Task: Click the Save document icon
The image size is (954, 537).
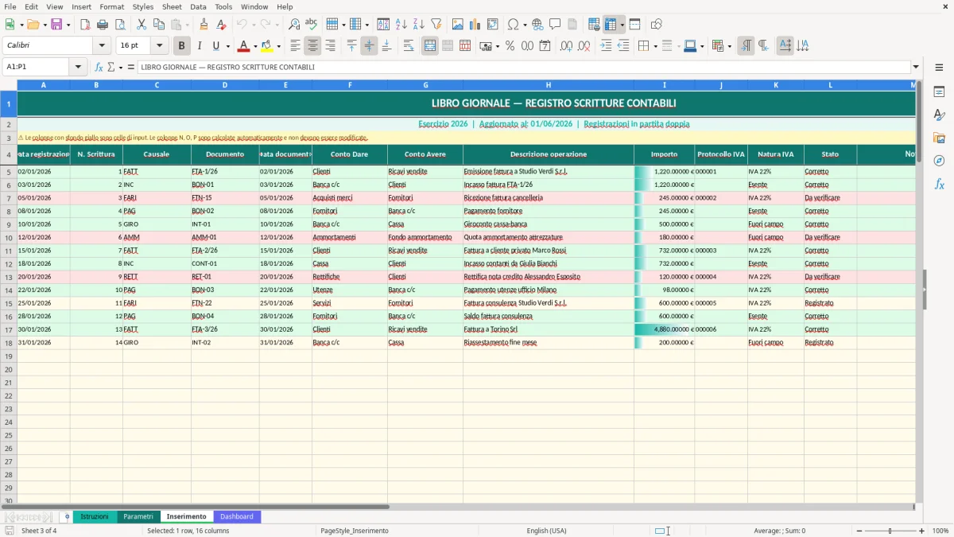Action: coord(56,25)
